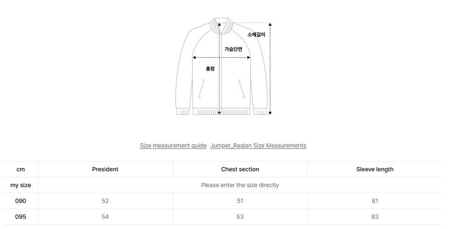Image resolution: width=449 pixels, height=229 pixels.
Task: Select the President column header
Action: [105, 169]
